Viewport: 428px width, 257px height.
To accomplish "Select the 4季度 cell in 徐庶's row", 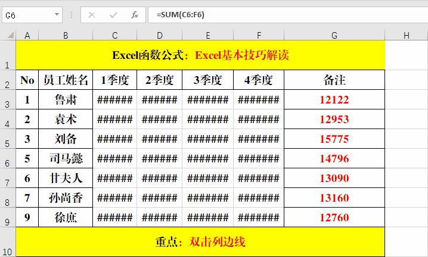I will pos(259,217).
